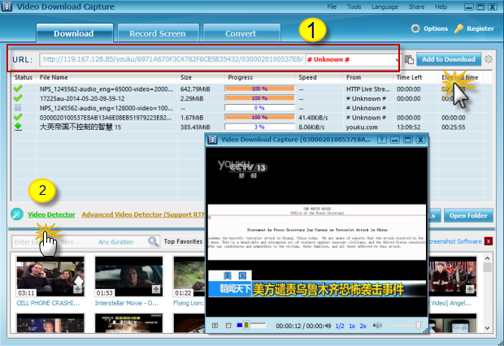Image resolution: width=504 pixels, height=346 pixels.
Task: Click completed checkmark icon for the 642.79MiB row
Action: click(x=18, y=89)
